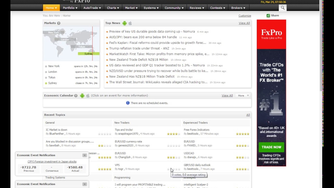The image size is (334, 188).
Task: Open the Market menu
Action: [131, 8]
